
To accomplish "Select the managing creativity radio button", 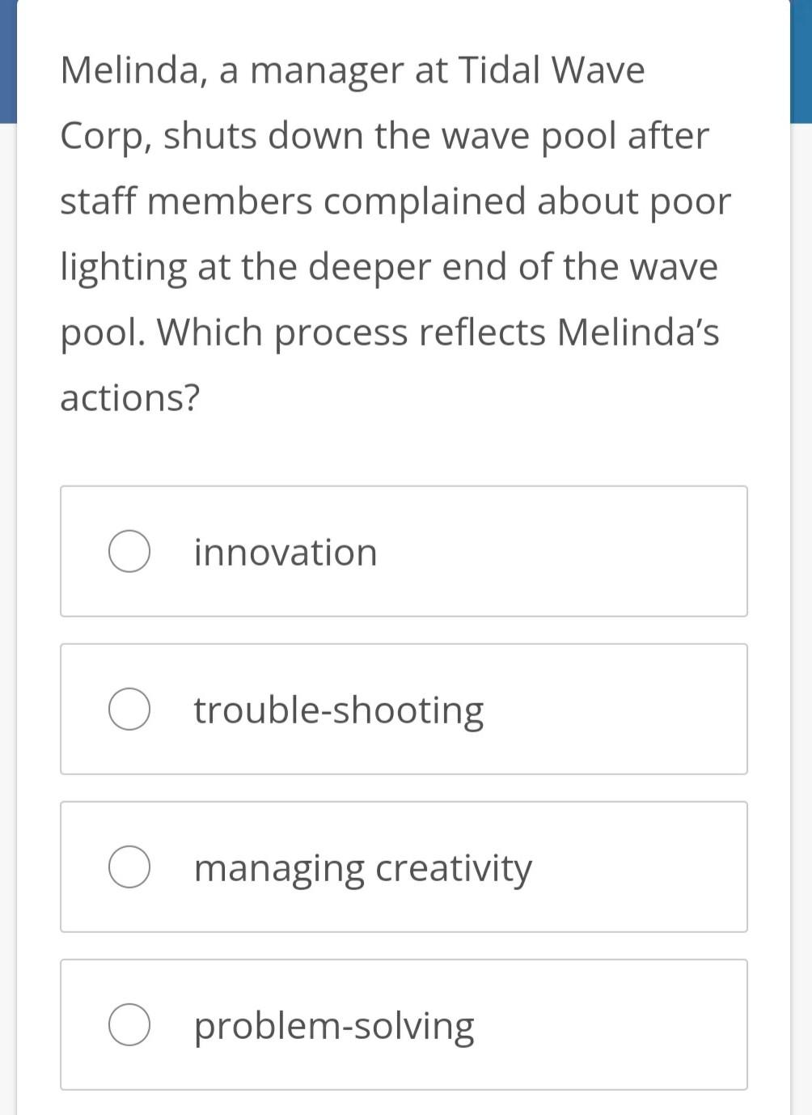I will pyautogui.click(x=129, y=866).
